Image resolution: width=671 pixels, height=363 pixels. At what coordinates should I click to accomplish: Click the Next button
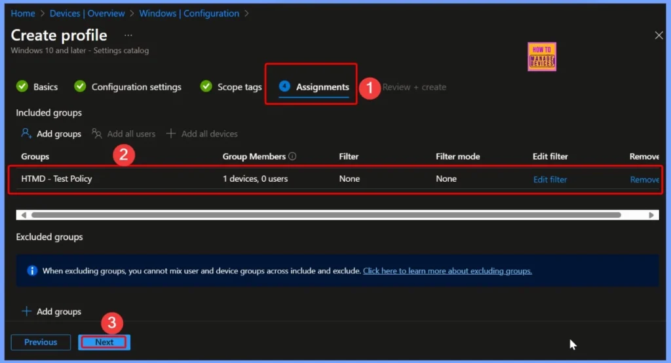pos(104,342)
